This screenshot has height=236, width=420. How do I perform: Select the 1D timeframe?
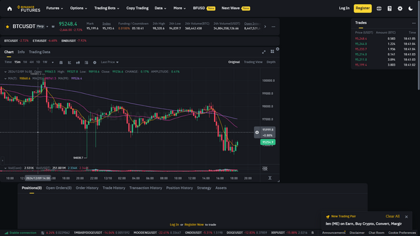point(38,62)
